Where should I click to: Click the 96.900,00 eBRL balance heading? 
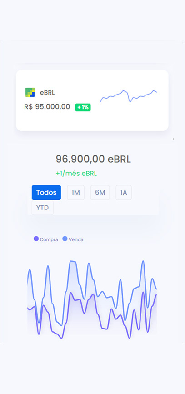(93, 159)
